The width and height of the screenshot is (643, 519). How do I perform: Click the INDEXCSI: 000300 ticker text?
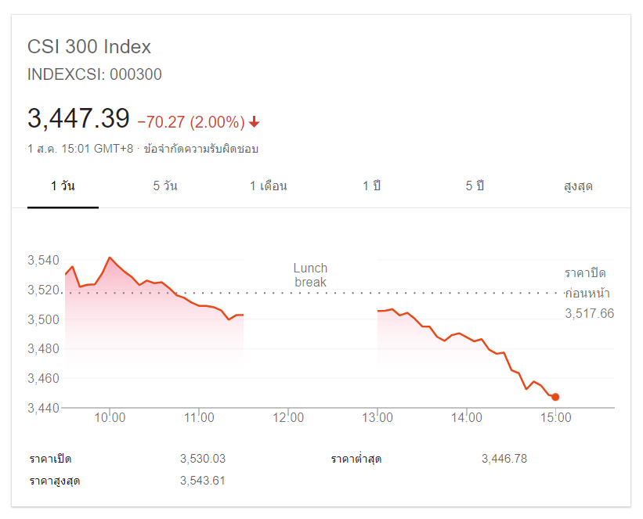click(x=95, y=75)
